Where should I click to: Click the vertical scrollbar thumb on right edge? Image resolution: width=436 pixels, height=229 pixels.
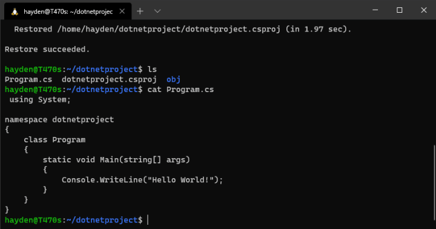(x=434, y=182)
